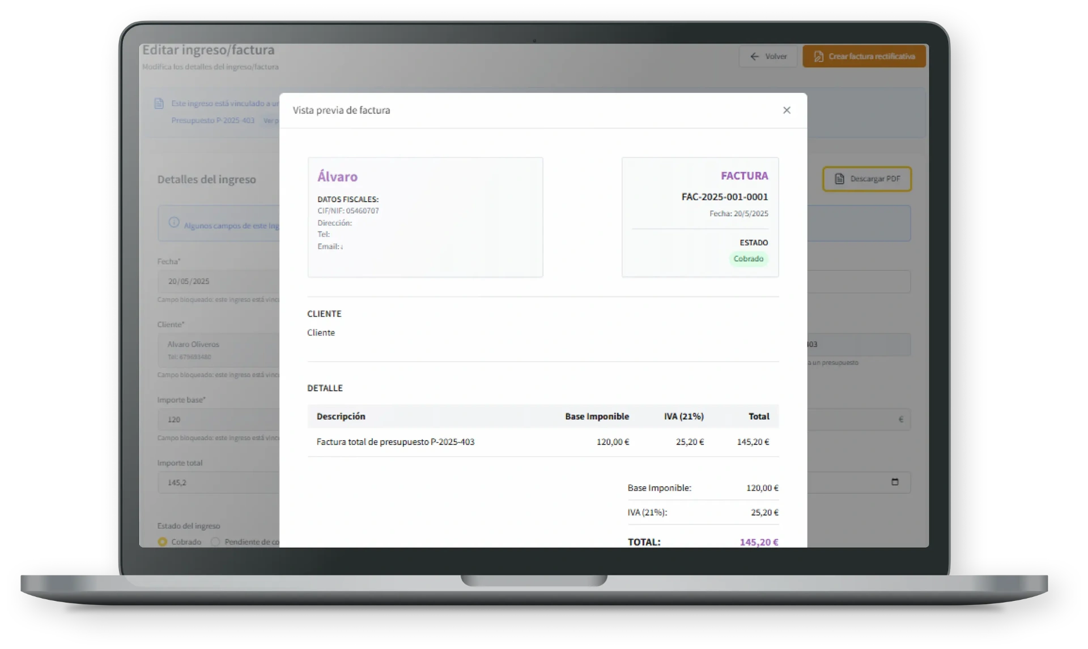Click the IVA (21%): summary line label
Image resolution: width=1088 pixels, height=649 pixels.
648,513
